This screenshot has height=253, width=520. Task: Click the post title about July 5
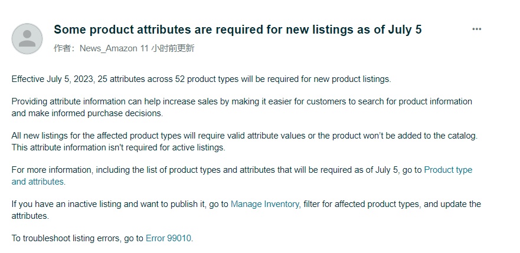[238, 29]
